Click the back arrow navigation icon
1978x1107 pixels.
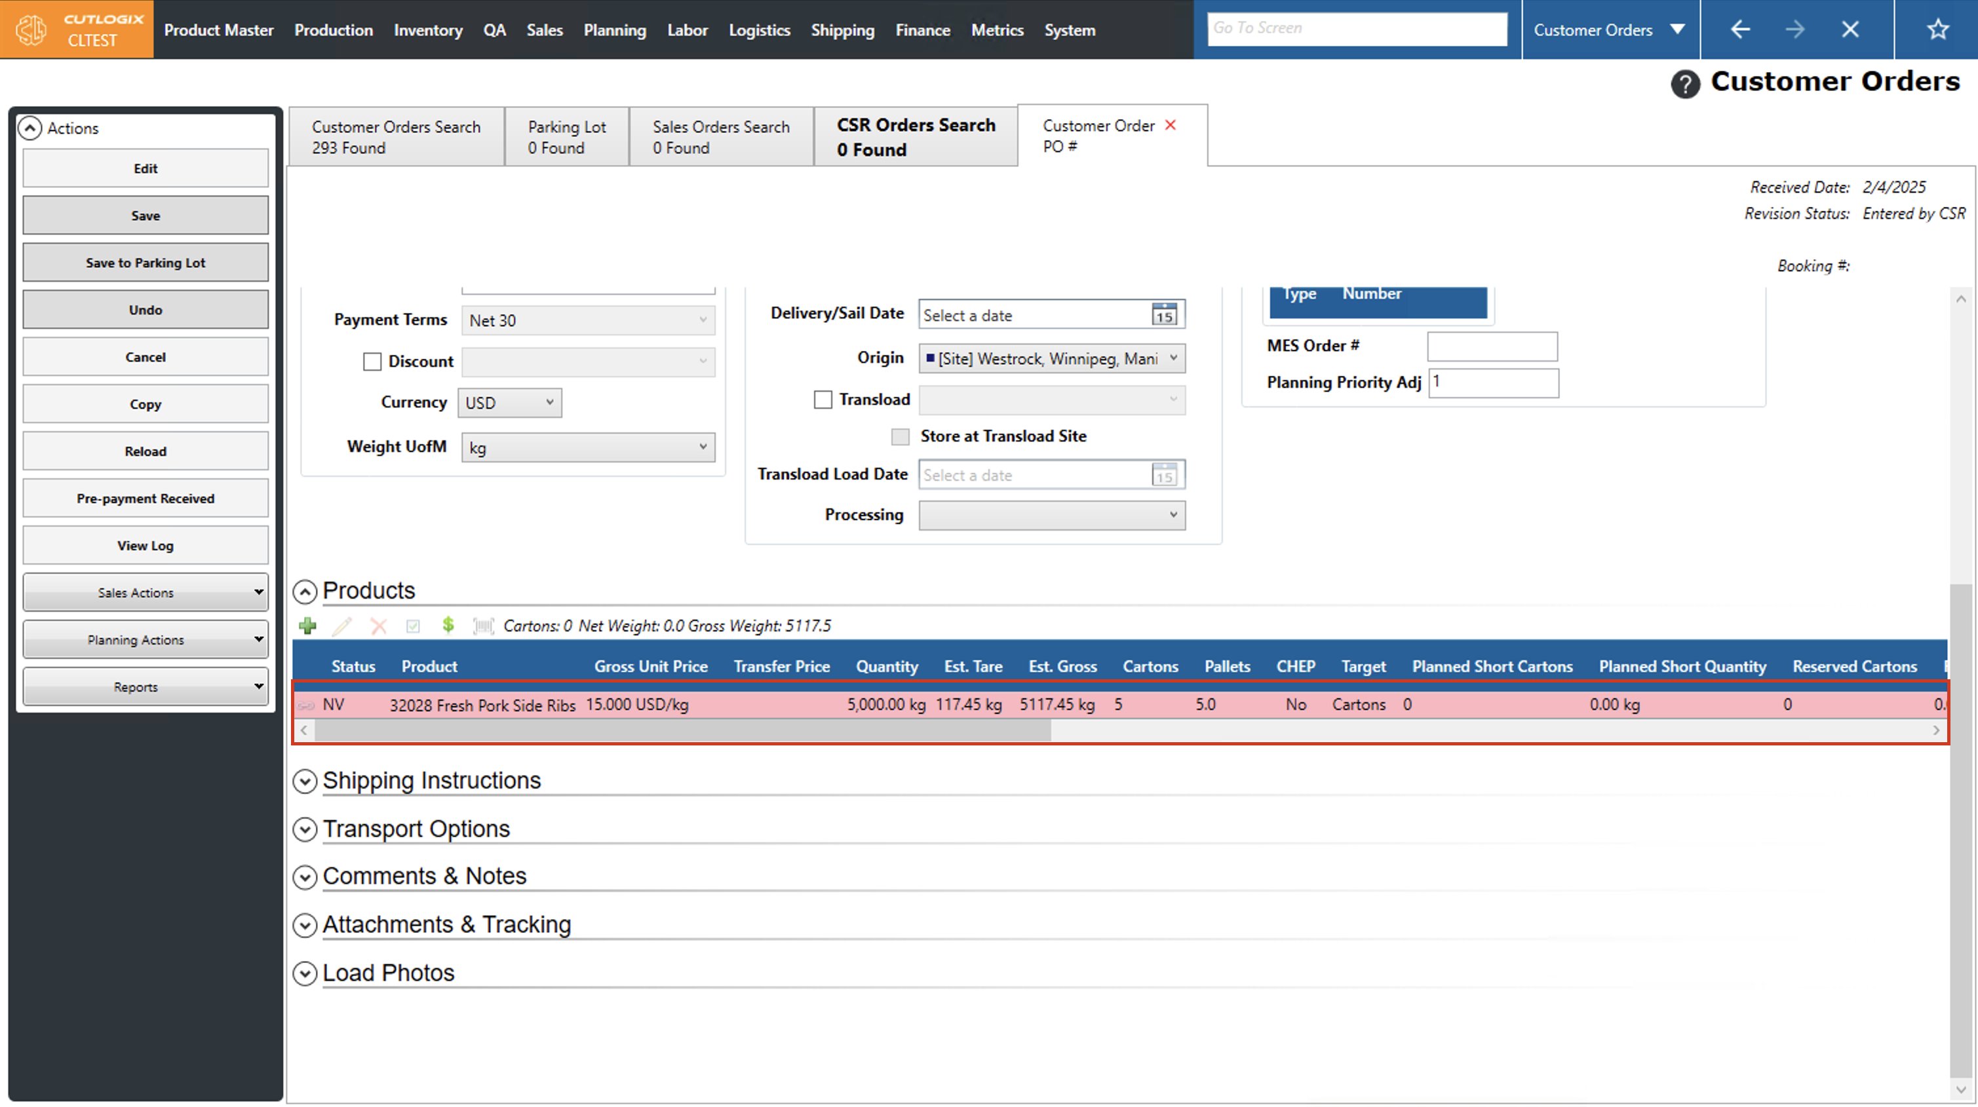[x=1740, y=30]
